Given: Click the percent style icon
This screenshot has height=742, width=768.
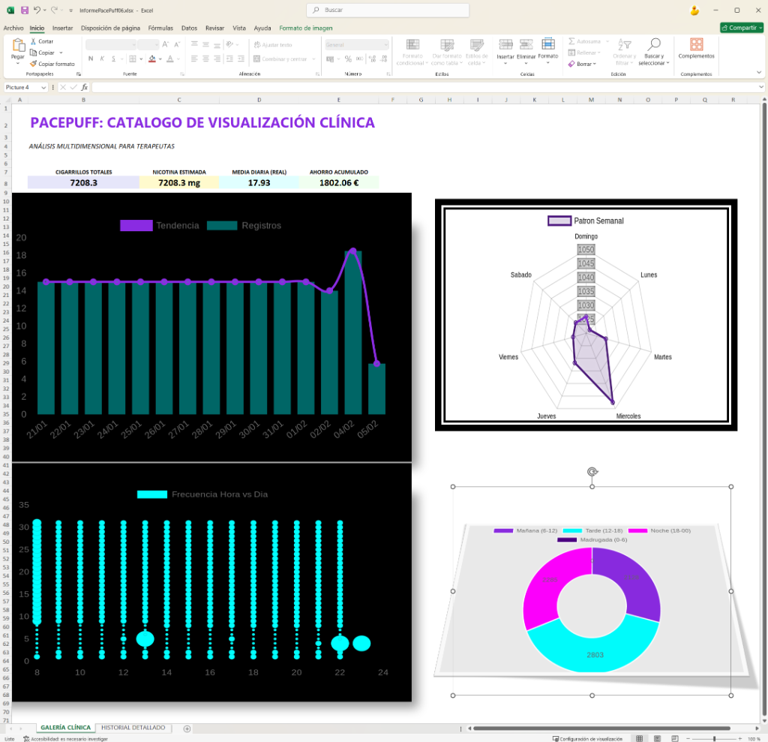Looking at the screenshot, I should click(x=348, y=59).
